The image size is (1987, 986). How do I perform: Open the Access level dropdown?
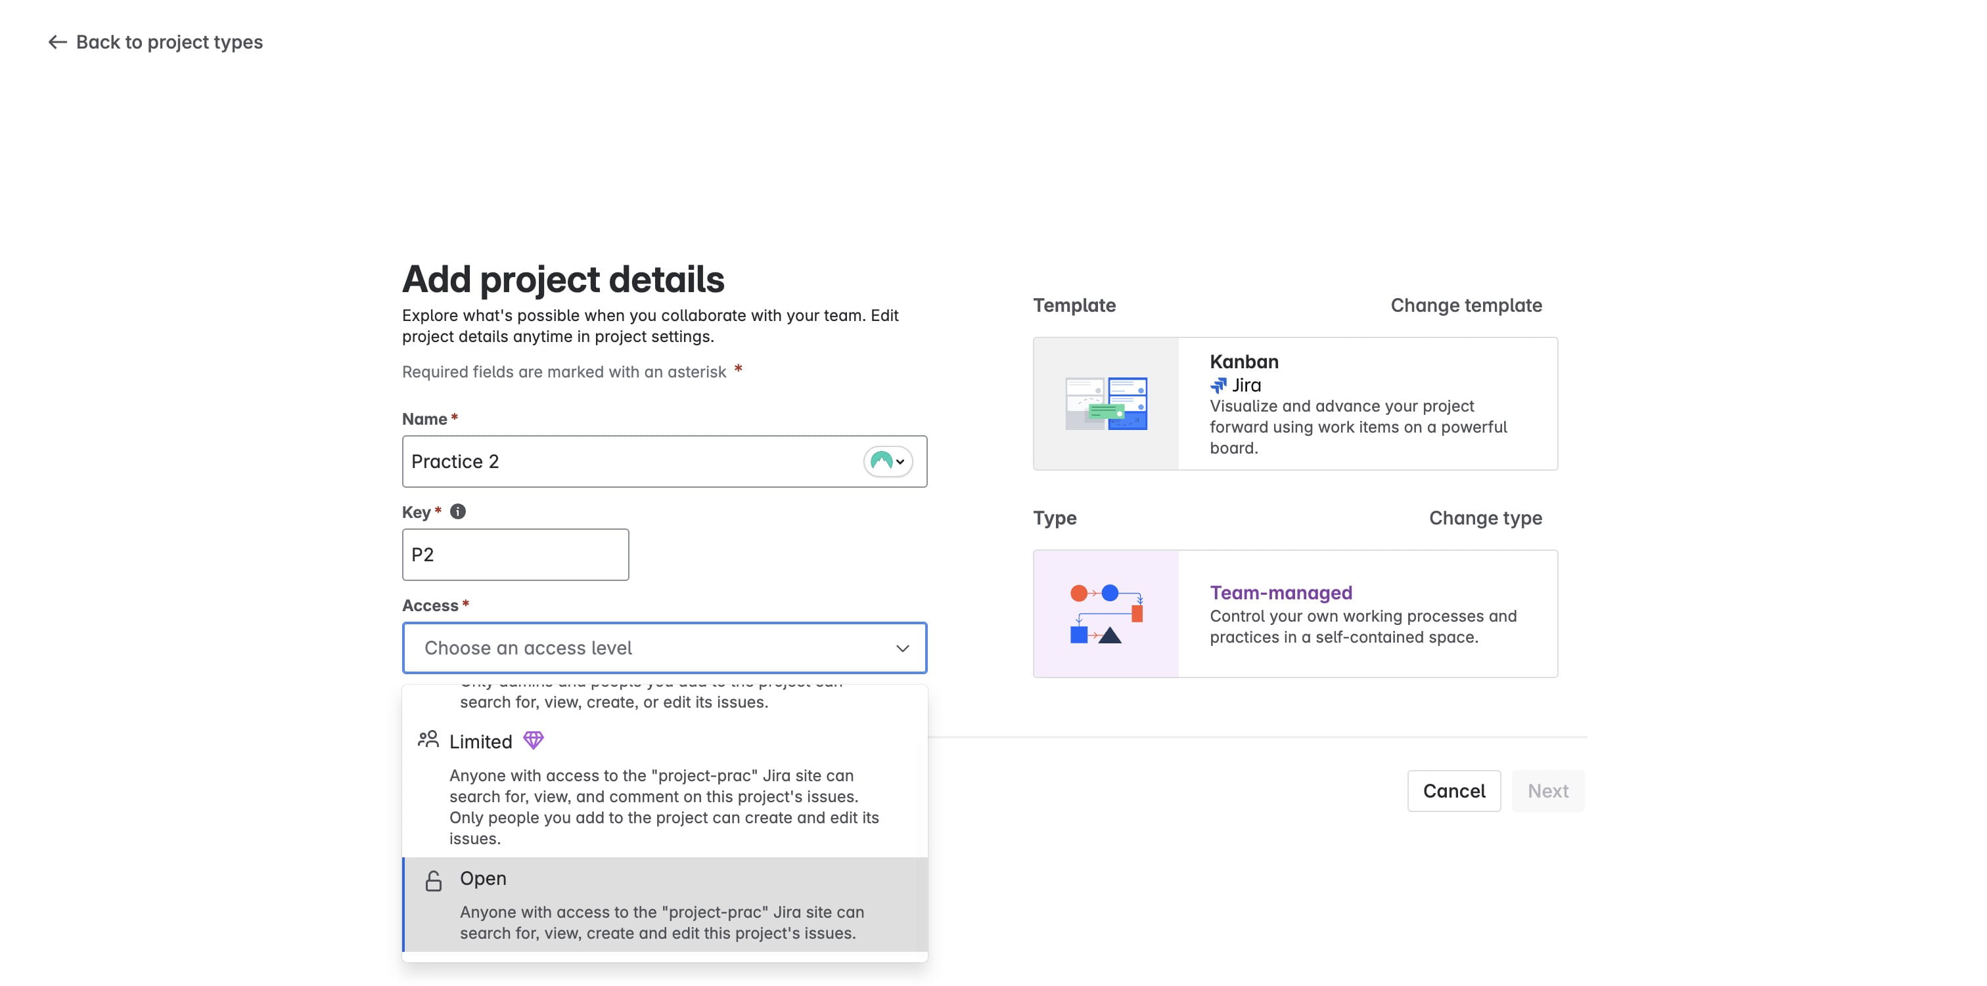664,647
